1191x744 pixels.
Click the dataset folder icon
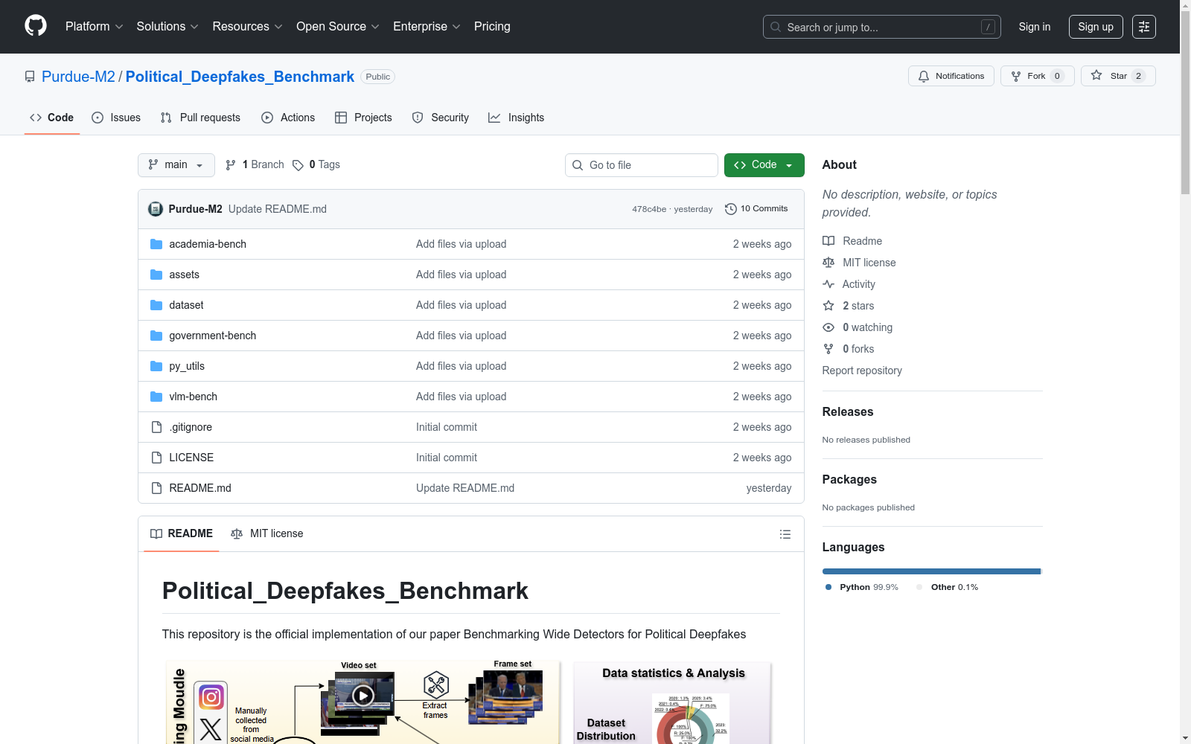point(156,305)
